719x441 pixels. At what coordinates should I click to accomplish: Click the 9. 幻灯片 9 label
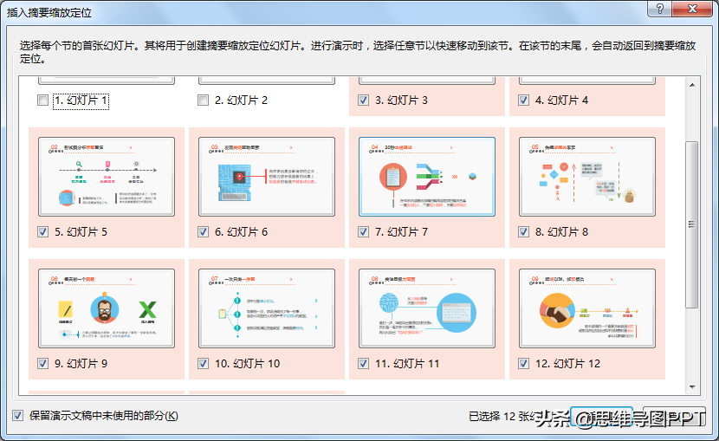coord(81,364)
